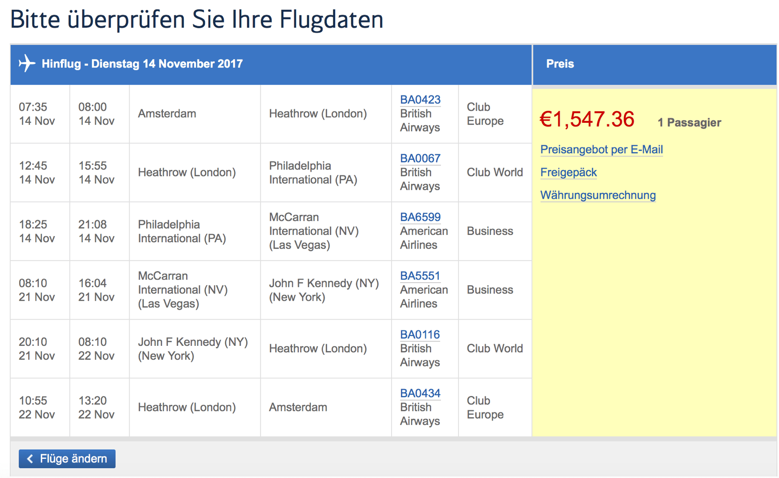Click Preisangebot per E-Mail link
Image resolution: width=779 pixels, height=478 pixels.
601,150
